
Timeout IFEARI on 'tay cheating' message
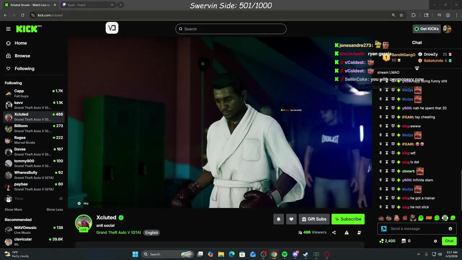[x=387, y=117]
